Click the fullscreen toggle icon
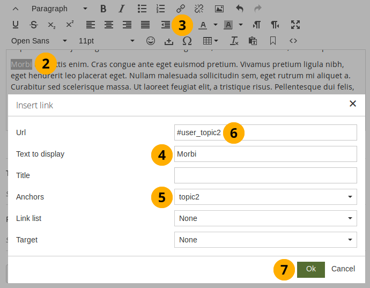 pyautogui.click(x=295, y=25)
